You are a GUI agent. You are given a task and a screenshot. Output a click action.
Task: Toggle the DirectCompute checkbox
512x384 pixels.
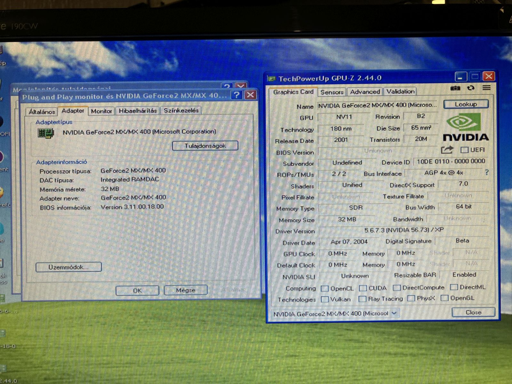[x=397, y=288]
